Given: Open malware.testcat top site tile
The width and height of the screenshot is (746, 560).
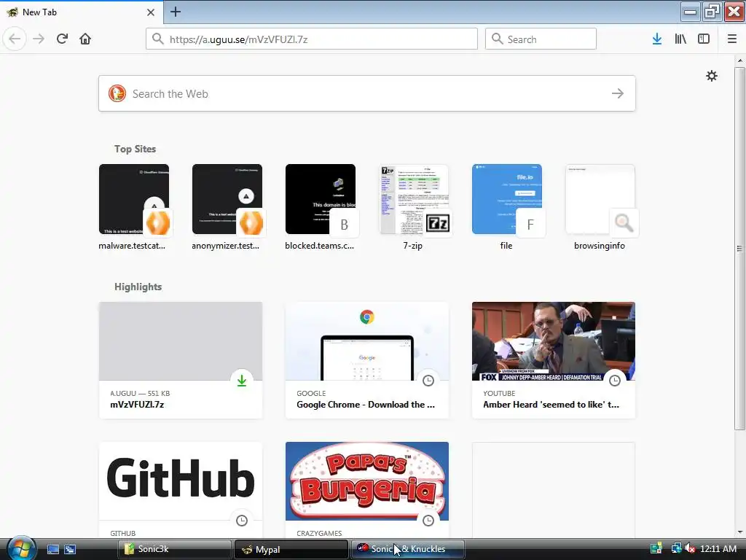Looking at the screenshot, I should (x=134, y=208).
